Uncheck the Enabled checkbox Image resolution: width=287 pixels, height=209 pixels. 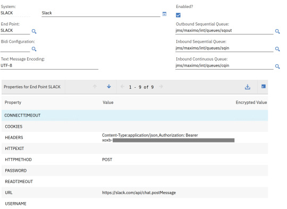coord(178,15)
